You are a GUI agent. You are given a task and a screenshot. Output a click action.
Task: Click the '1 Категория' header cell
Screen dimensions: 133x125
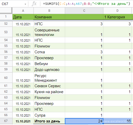coord(117,17)
